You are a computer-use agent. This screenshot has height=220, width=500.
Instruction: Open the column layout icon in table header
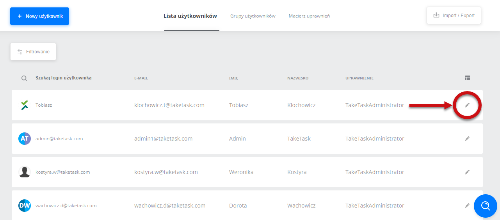tap(467, 78)
